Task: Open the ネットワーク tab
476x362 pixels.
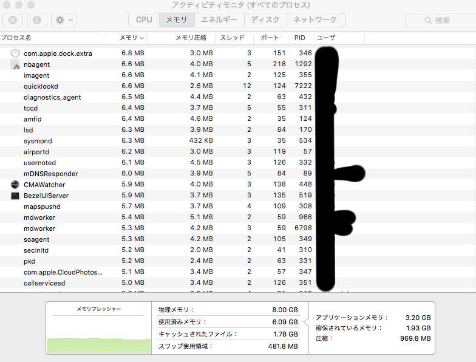Action: 315,20
